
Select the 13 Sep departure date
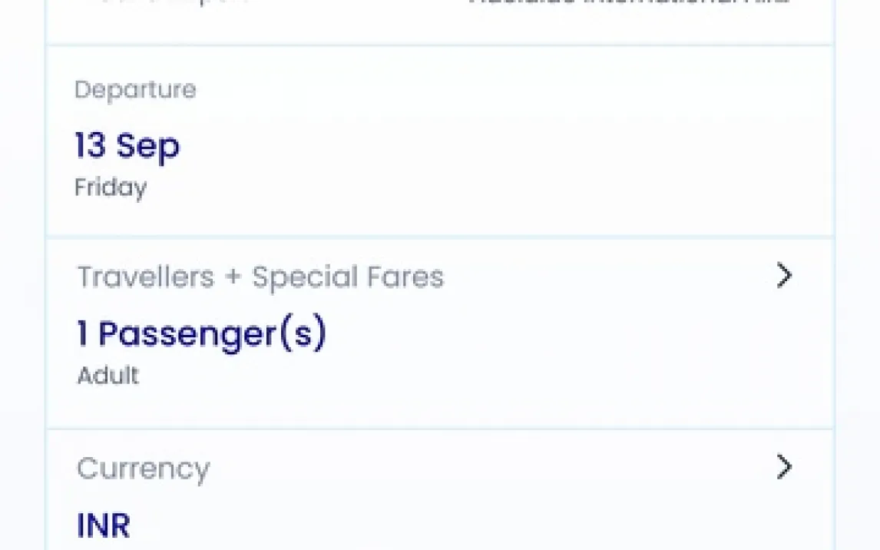(x=127, y=145)
